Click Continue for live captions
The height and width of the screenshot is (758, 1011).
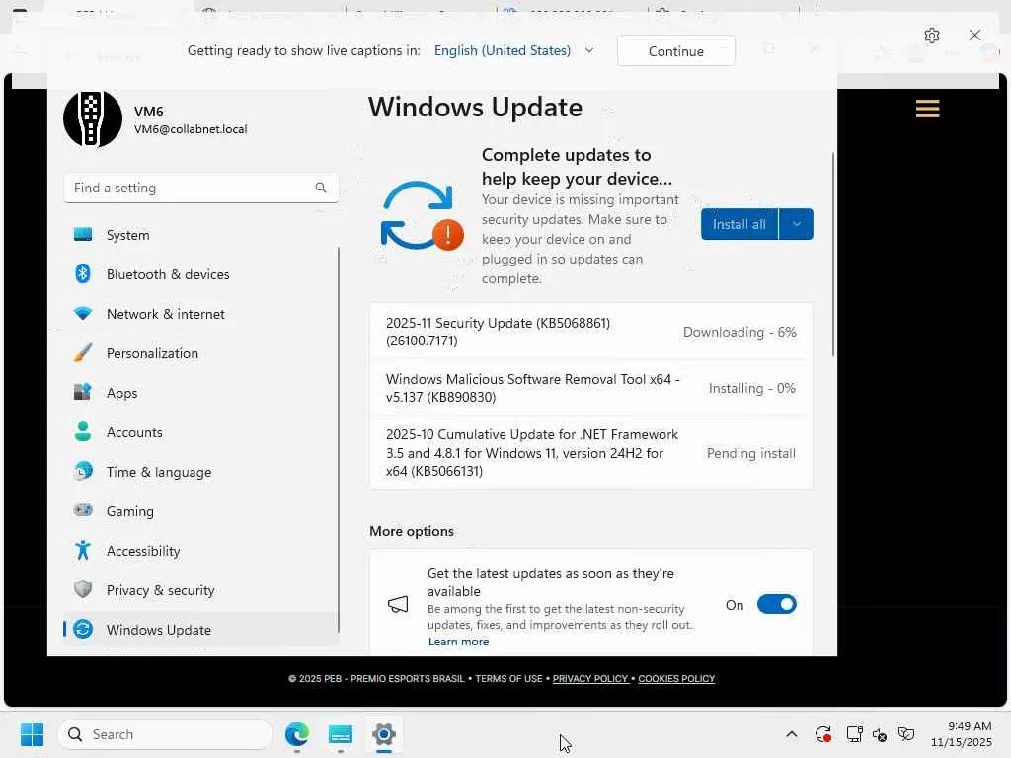tap(675, 51)
